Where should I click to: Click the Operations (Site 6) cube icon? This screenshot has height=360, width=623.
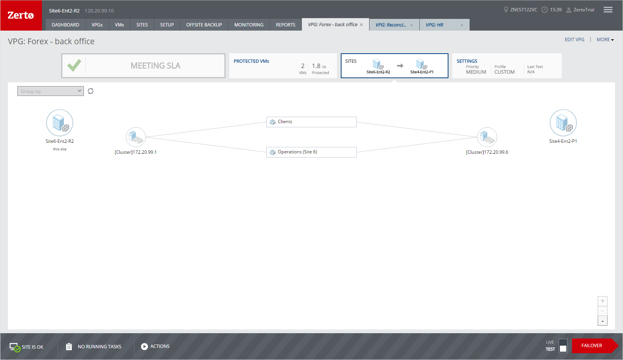273,152
